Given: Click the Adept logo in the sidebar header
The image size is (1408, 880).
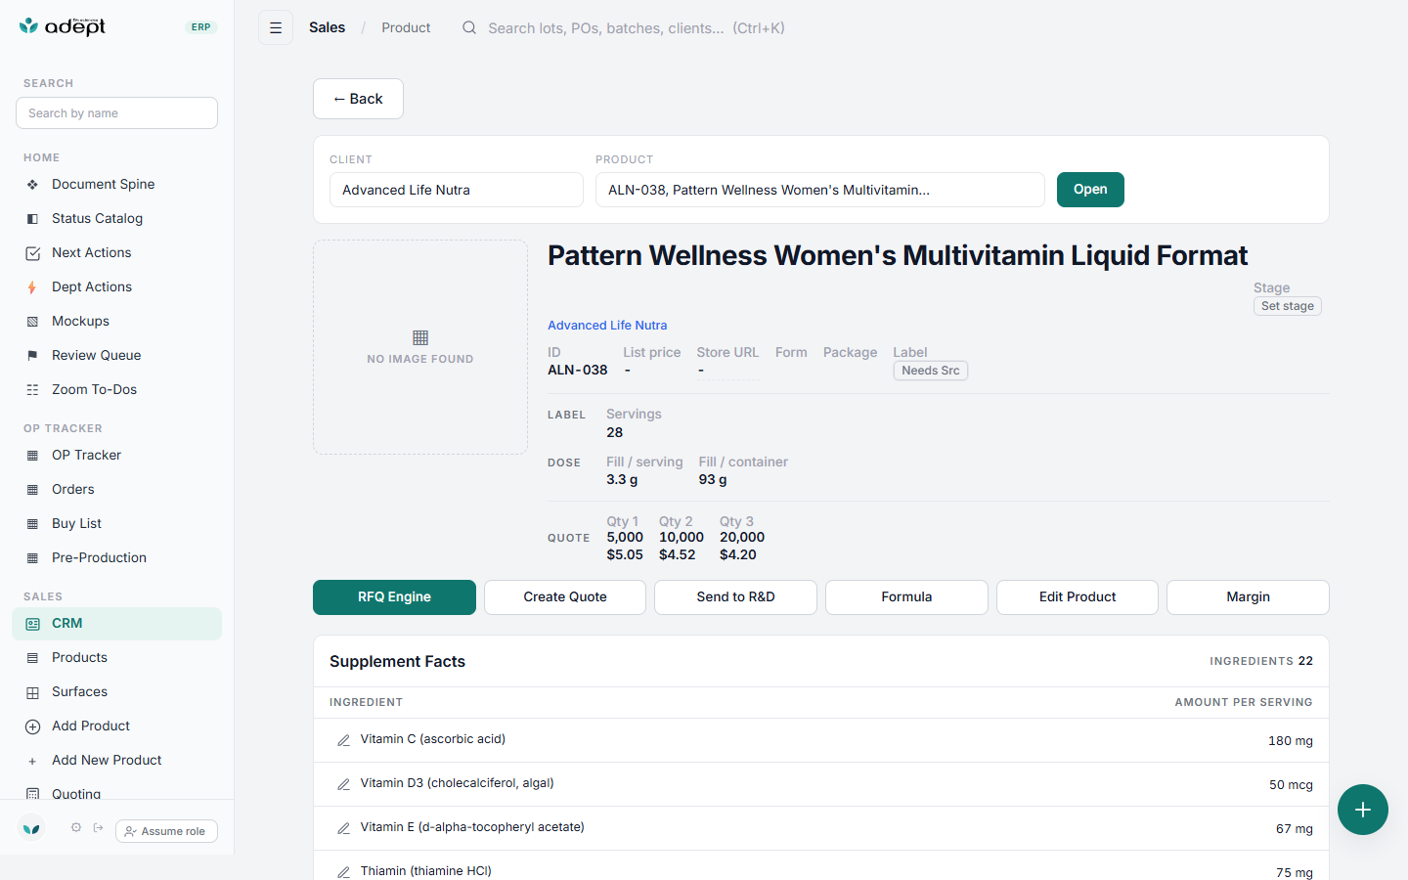Looking at the screenshot, I should [x=63, y=26].
